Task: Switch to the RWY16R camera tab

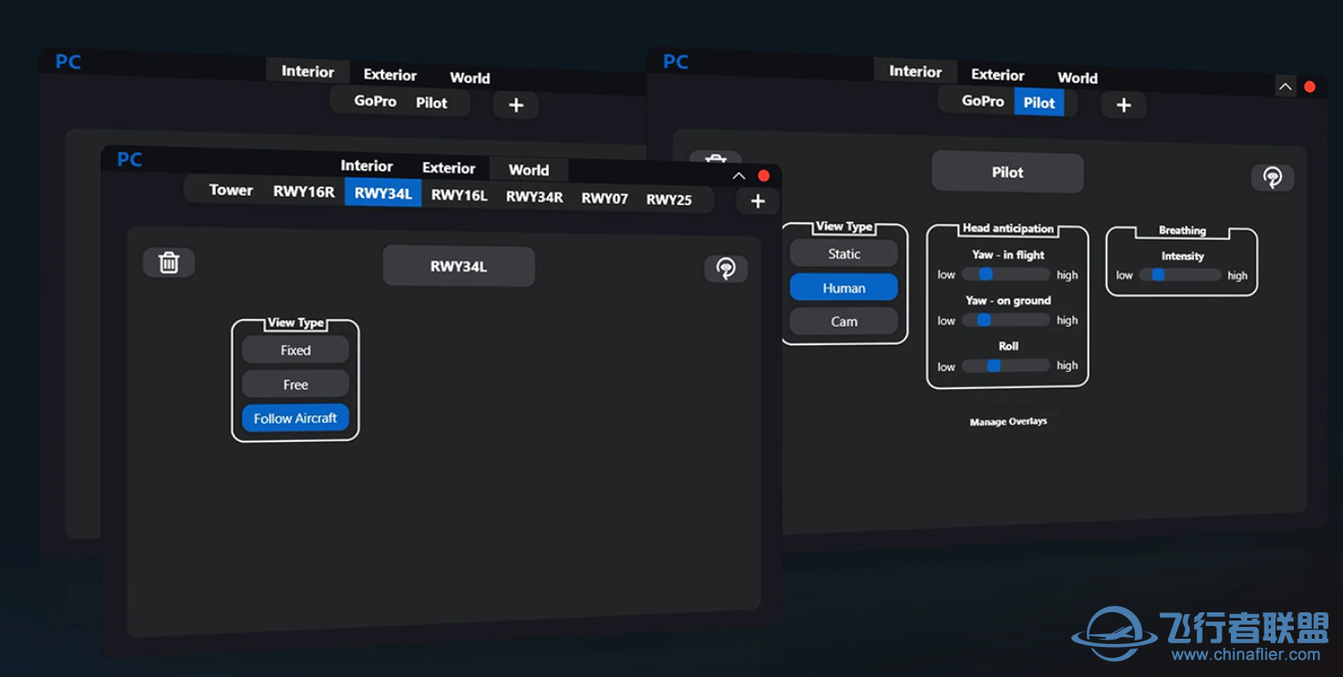Action: click(304, 192)
